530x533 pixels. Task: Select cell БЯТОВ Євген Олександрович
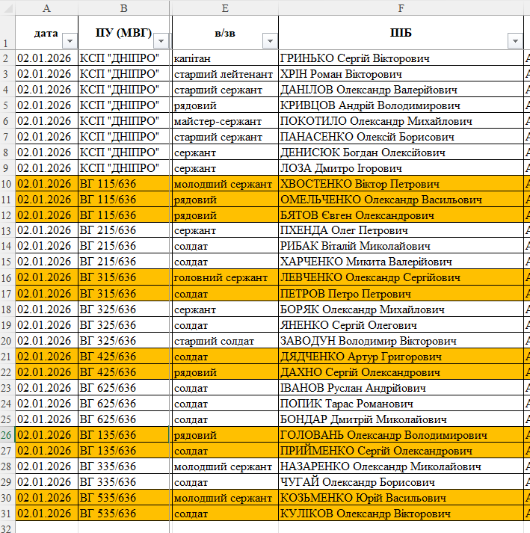coord(401,215)
